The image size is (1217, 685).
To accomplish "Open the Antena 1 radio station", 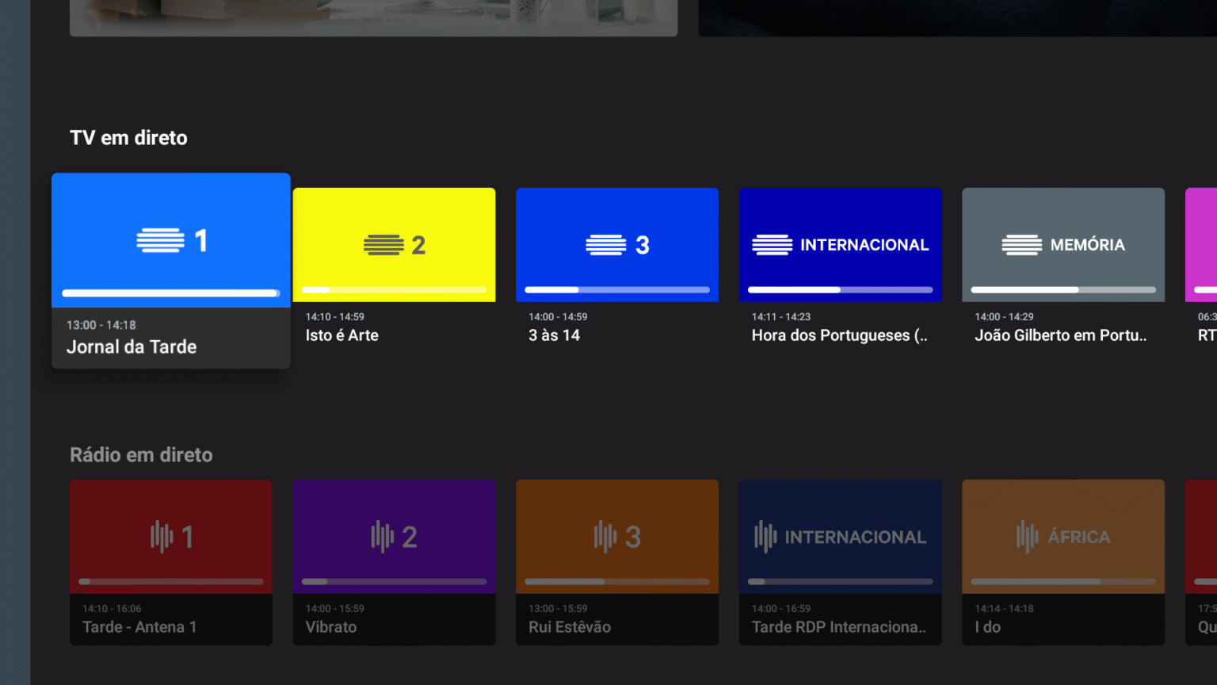I will click(170, 536).
